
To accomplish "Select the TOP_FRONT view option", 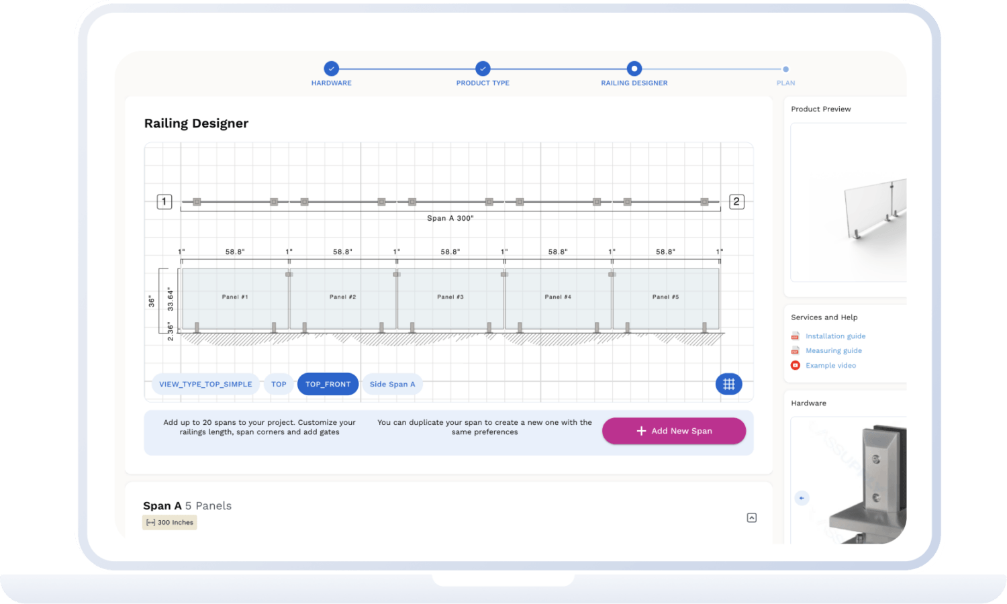I will 328,384.
